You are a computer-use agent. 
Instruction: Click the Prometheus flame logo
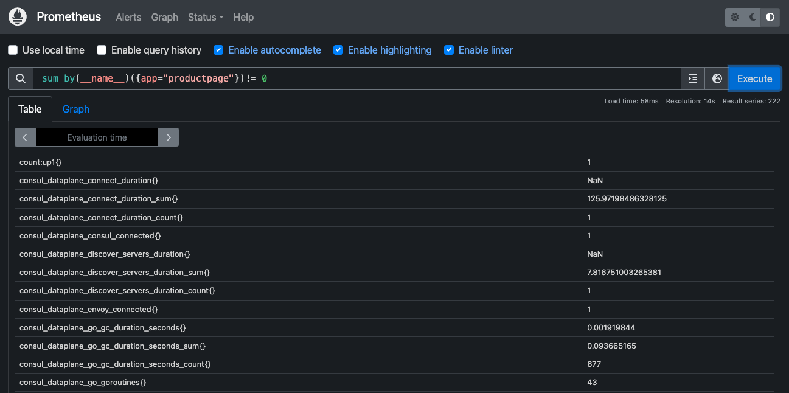tap(17, 16)
